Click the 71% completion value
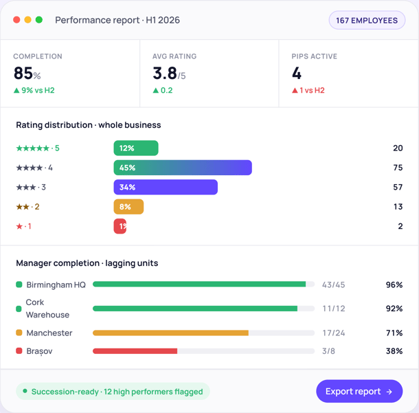The image size is (419, 413). click(394, 333)
